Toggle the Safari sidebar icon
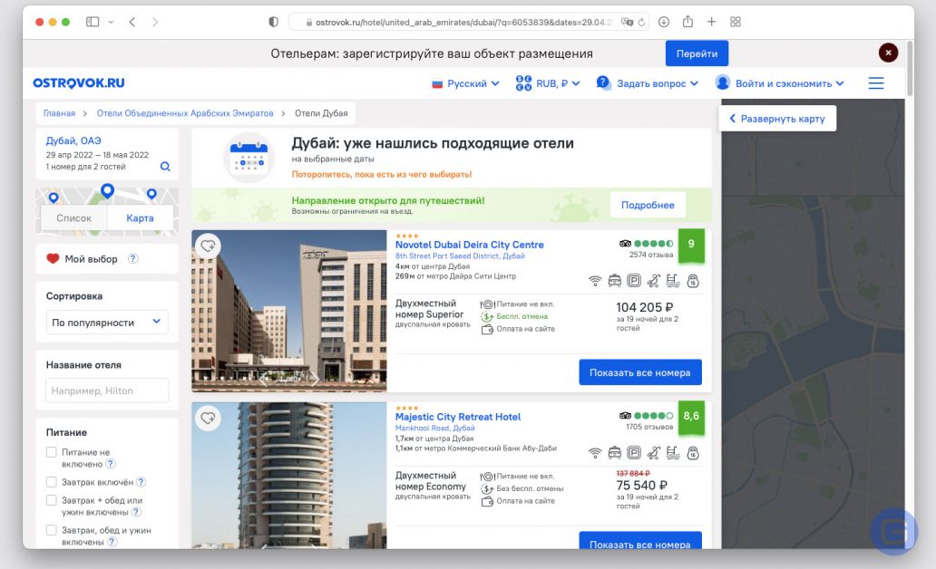The width and height of the screenshot is (936, 569). coord(93,22)
